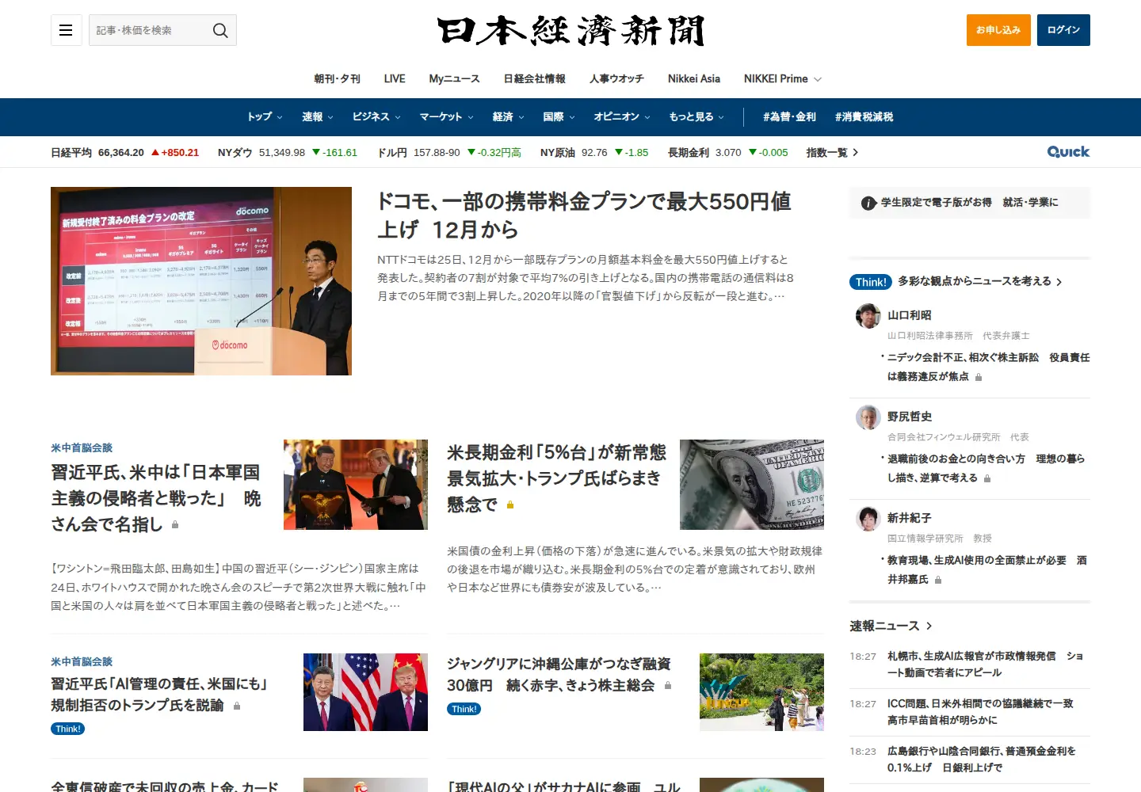Open 多彩な観点からニュースを考える link
The width and height of the screenshot is (1141, 792).
pyautogui.click(x=979, y=281)
